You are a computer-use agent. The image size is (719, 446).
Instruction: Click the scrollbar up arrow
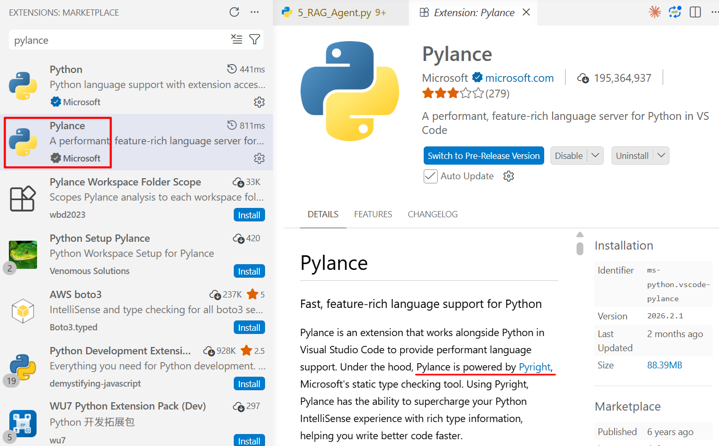(580, 234)
